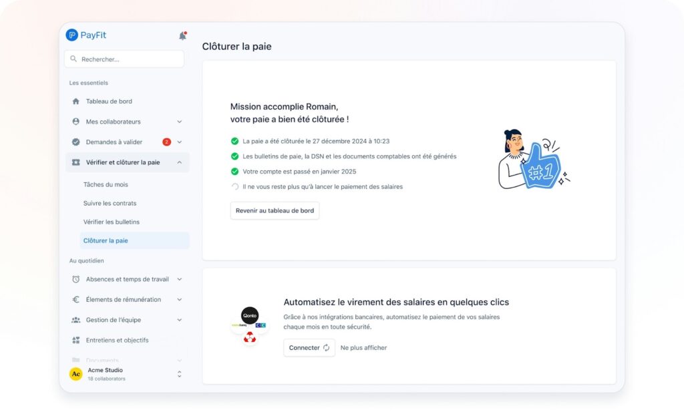The width and height of the screenshot is (684, 416).
Task: Click the Gestion de l'équipe group icon
Action: [x=75, y=320]
